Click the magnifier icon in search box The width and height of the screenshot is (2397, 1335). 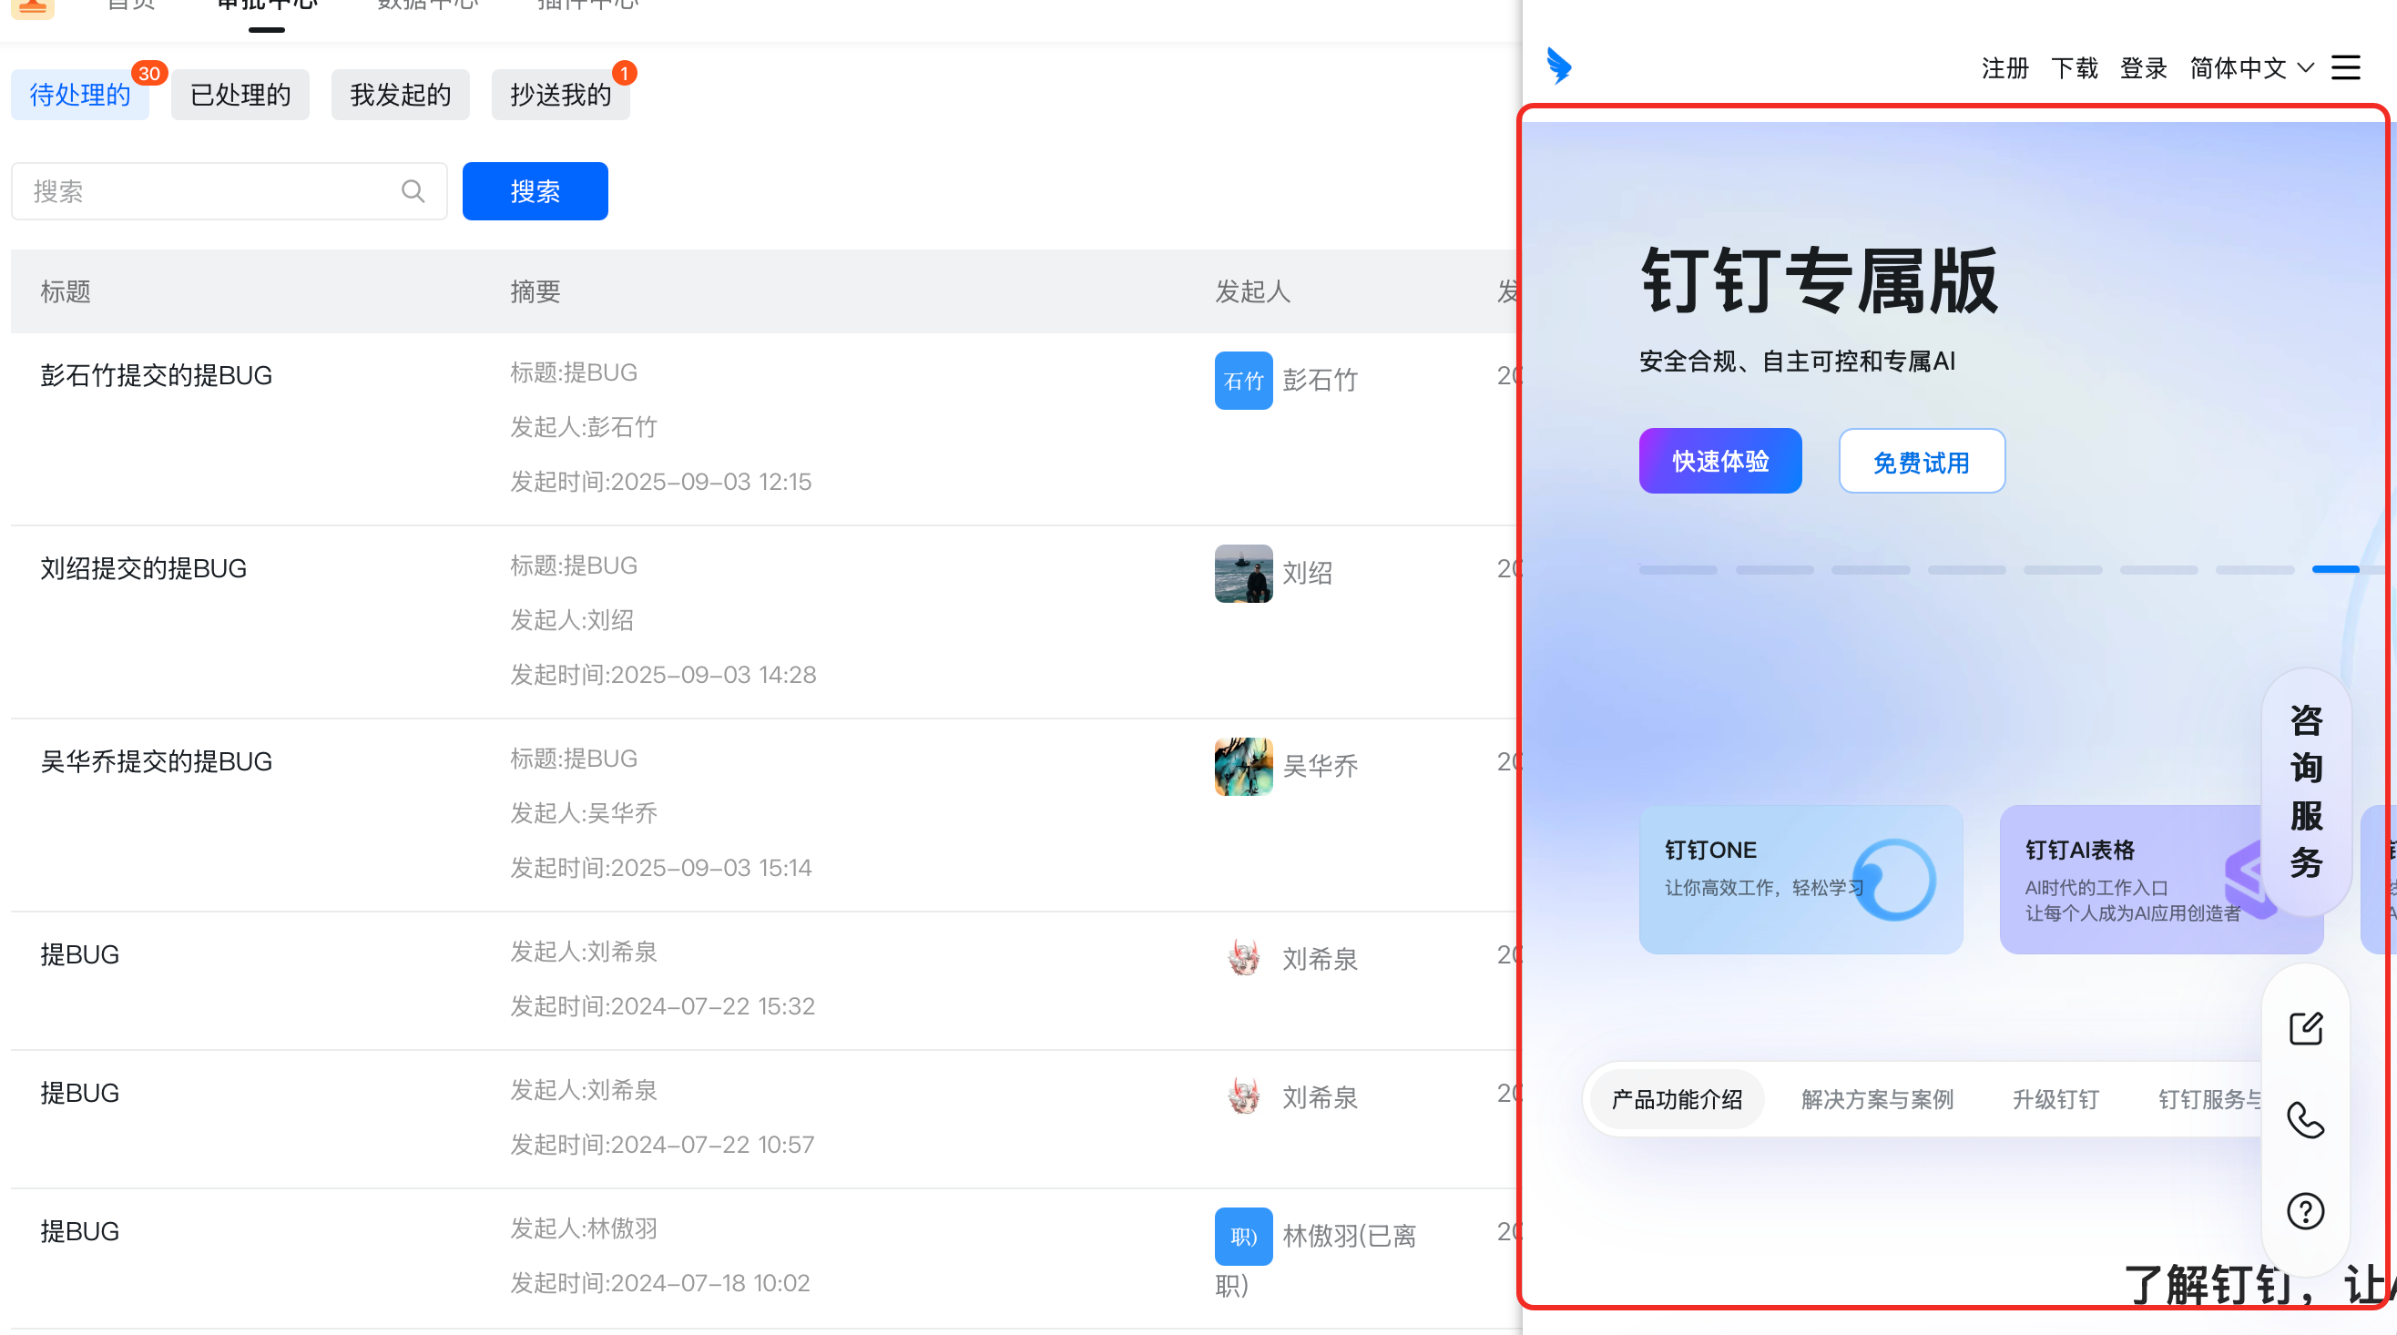point(413,191)
